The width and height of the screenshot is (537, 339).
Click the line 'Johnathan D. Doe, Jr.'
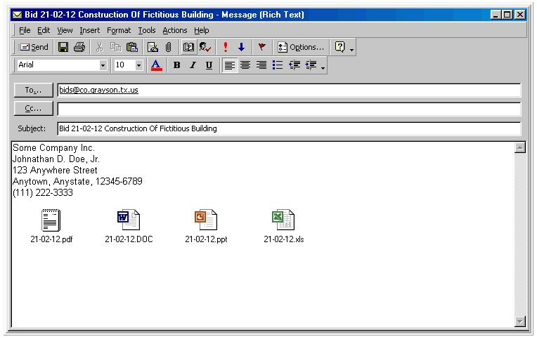tap(56, 159)
